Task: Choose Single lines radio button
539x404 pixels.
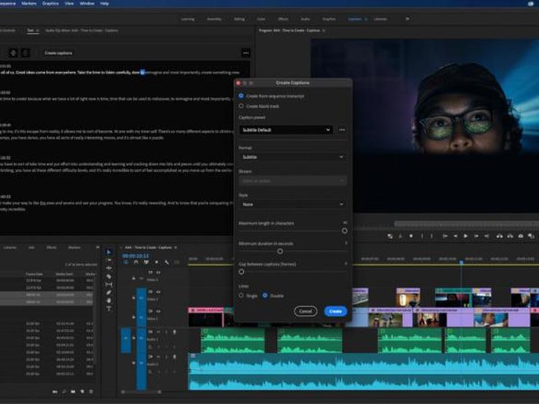Action: [241, 296]
